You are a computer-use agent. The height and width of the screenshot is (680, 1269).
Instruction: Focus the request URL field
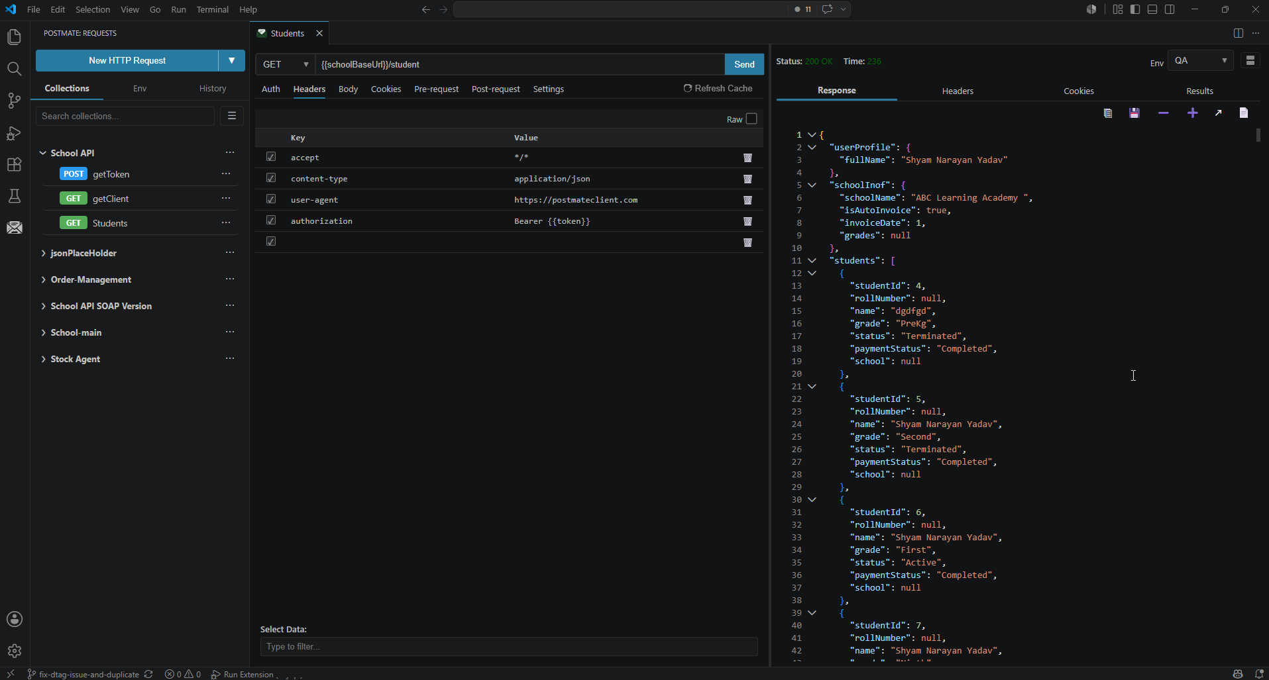520,64
